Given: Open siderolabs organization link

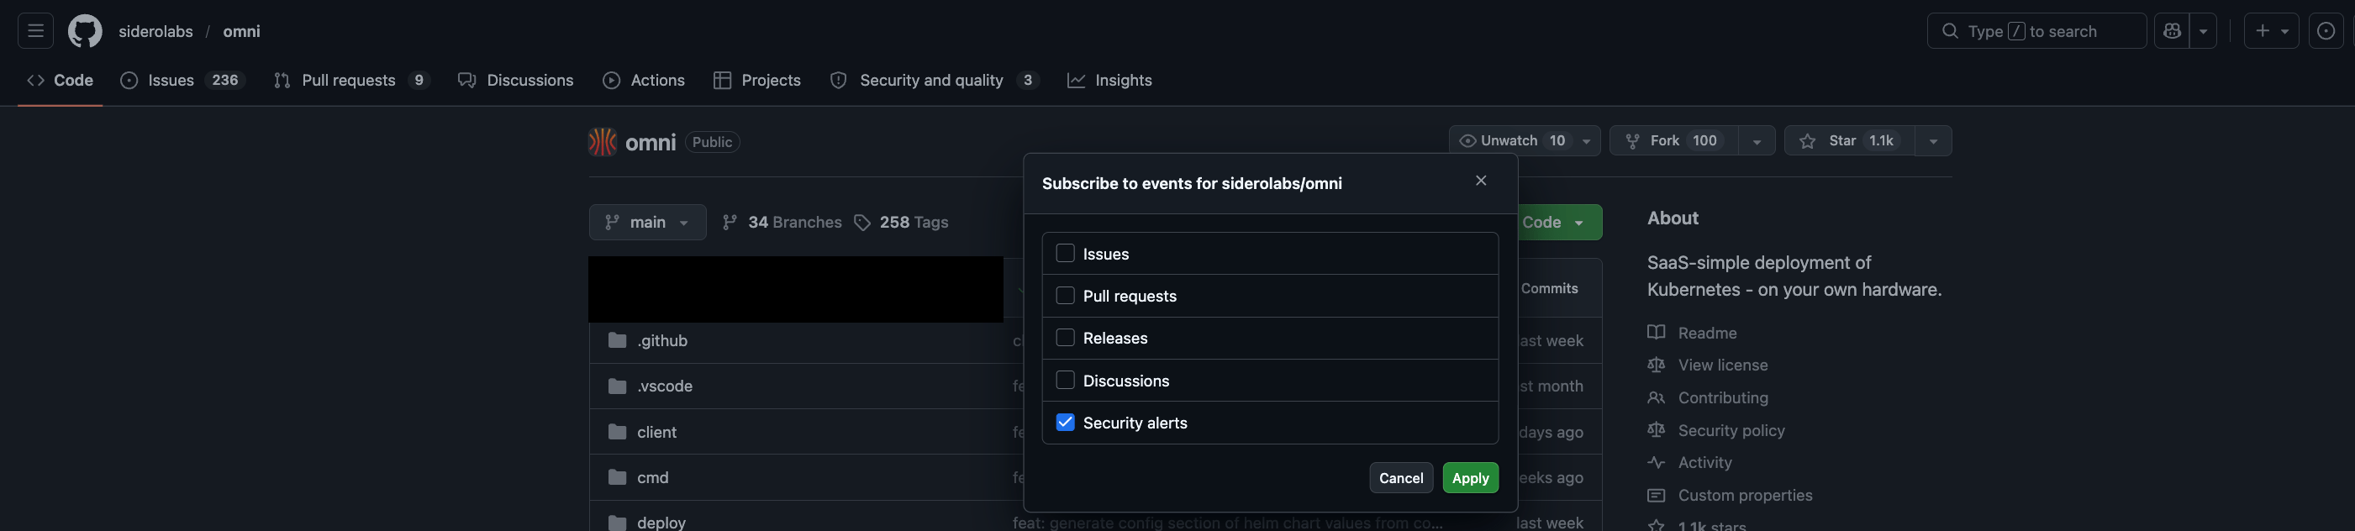Looking at the screenshot, I should (x=155, y=31).
